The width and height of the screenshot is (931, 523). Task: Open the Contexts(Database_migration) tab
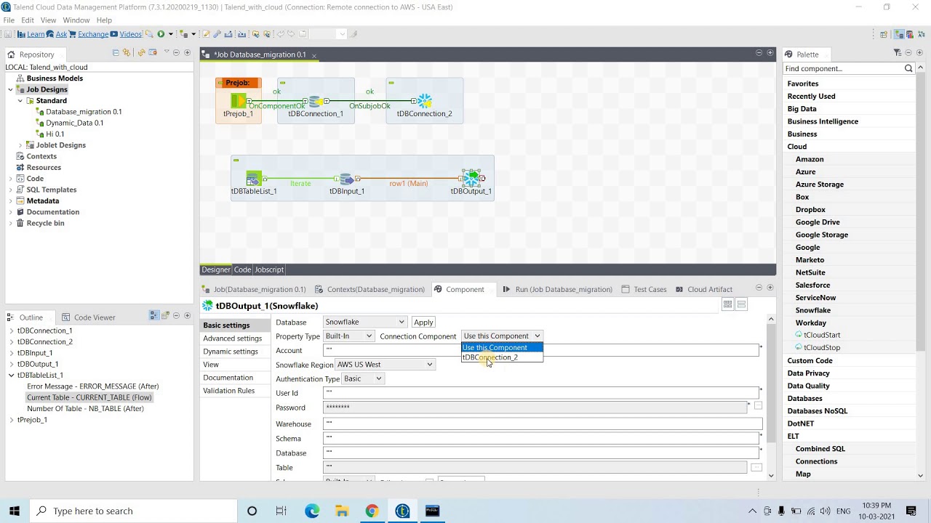click(369, 289)
